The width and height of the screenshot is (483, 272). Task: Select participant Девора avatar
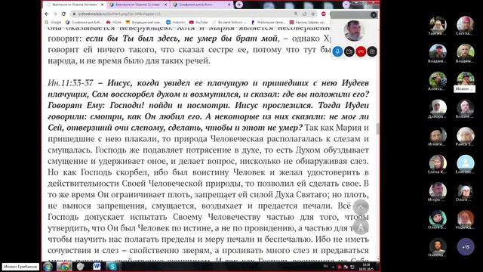(438, 107)
